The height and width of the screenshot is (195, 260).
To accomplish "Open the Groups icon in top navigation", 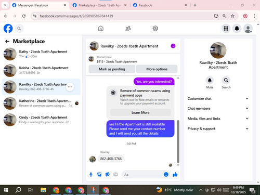I will [x=155, y=29].
